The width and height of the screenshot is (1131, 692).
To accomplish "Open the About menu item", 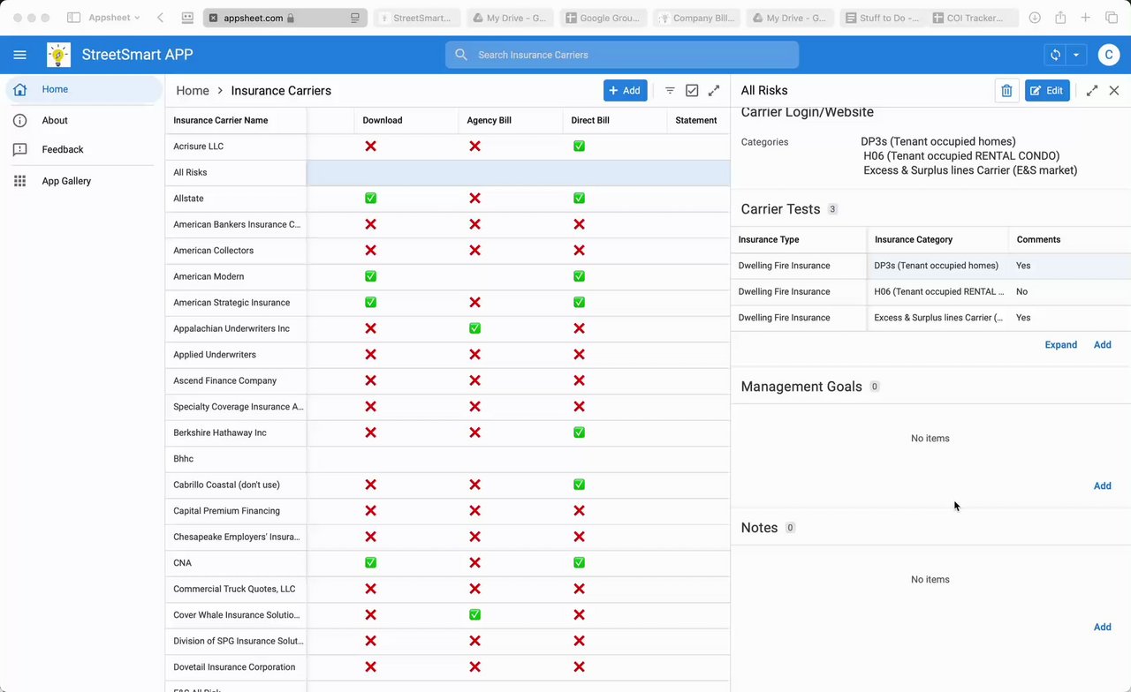I will pyautogui.click(x=55, y=120).
